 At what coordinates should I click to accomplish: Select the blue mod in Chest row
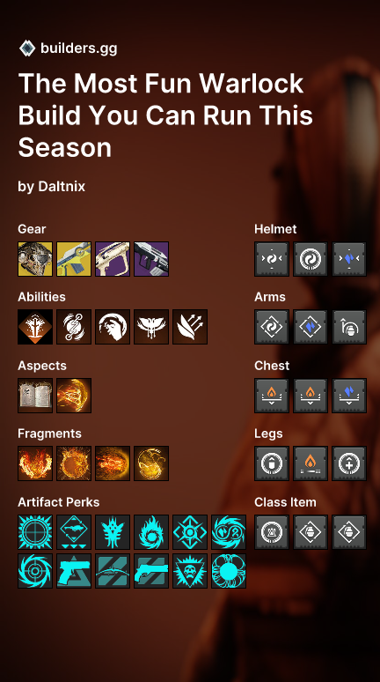pos(349,396)
